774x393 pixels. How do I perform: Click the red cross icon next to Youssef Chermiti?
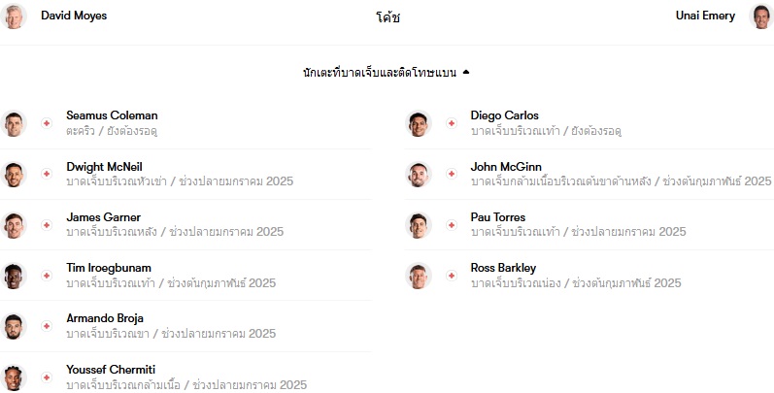click(x=47, y=377)
